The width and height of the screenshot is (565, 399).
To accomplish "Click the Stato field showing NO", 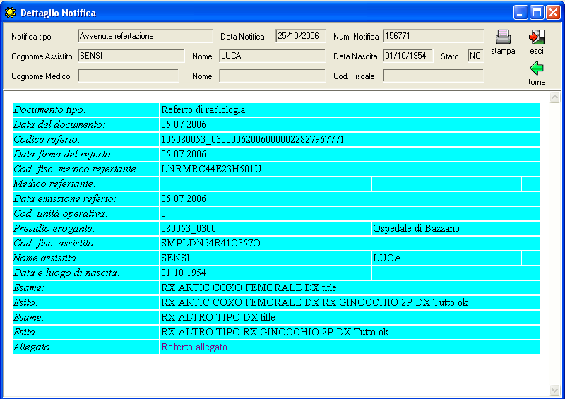I will coord(475,56).
